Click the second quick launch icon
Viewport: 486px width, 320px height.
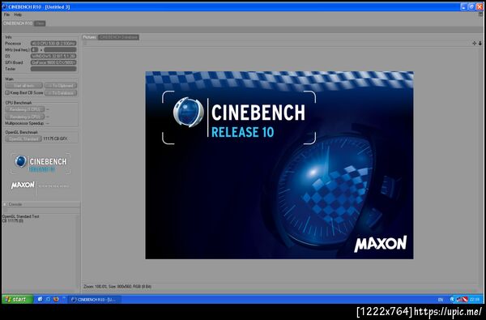pyautogui.click(x=48, y=299)
